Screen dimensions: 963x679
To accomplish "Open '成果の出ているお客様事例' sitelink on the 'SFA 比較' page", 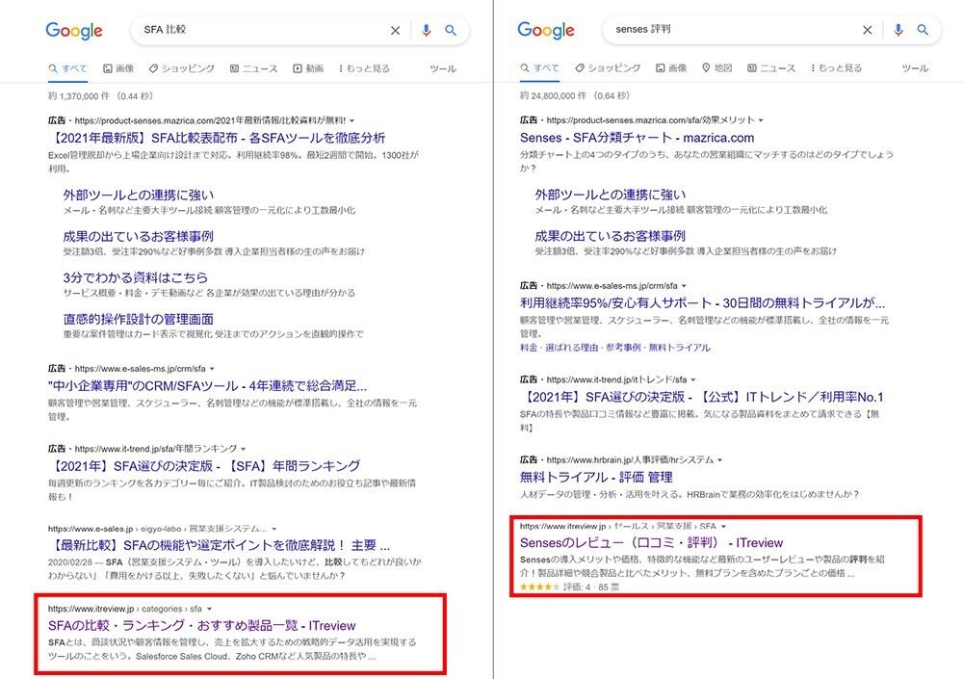I will [x=138, y=236].
